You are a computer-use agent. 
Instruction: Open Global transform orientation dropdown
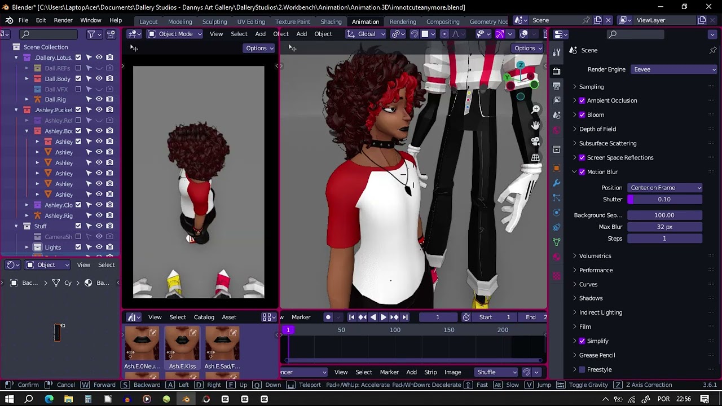click(366, 34)
